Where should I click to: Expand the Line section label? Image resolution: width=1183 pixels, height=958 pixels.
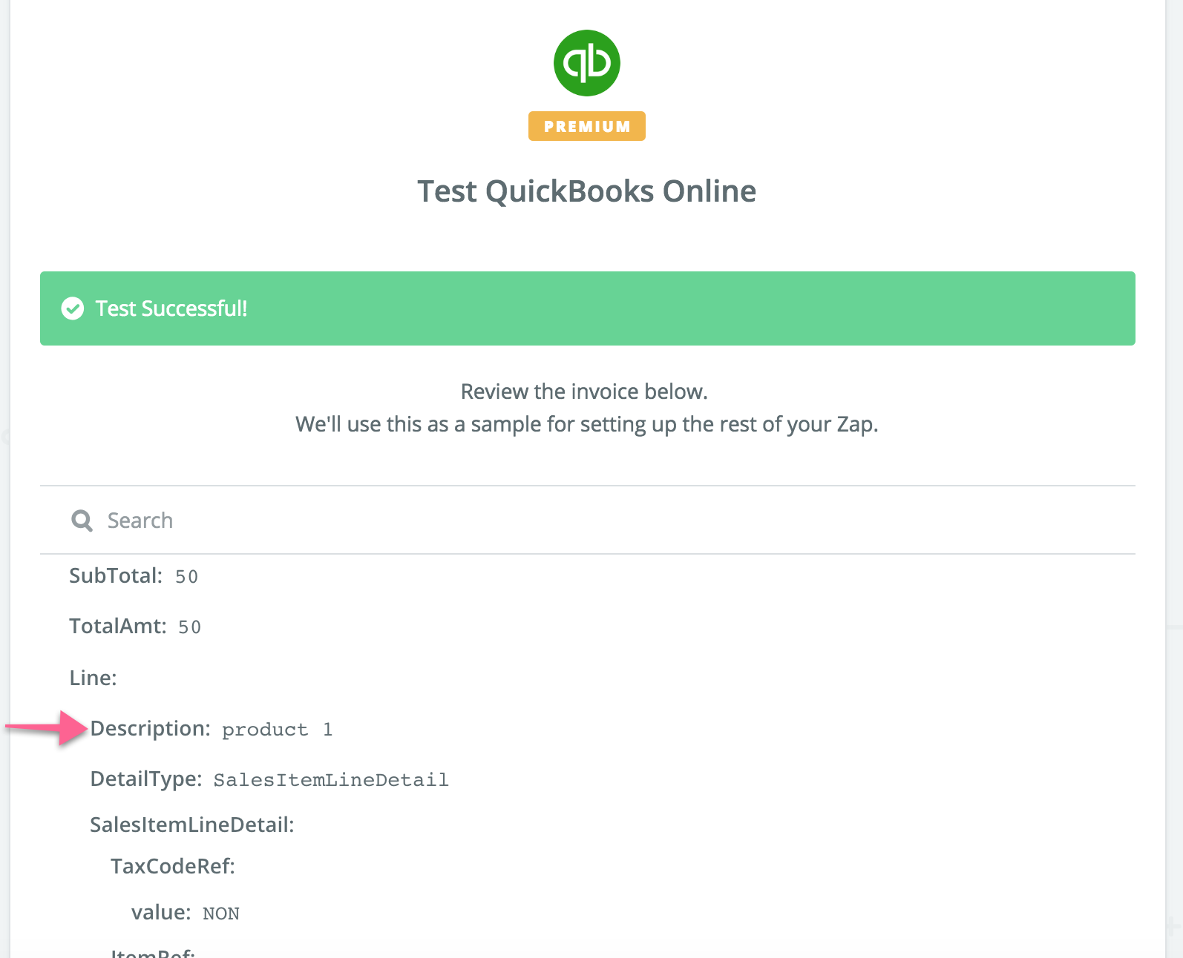(93, 678)
